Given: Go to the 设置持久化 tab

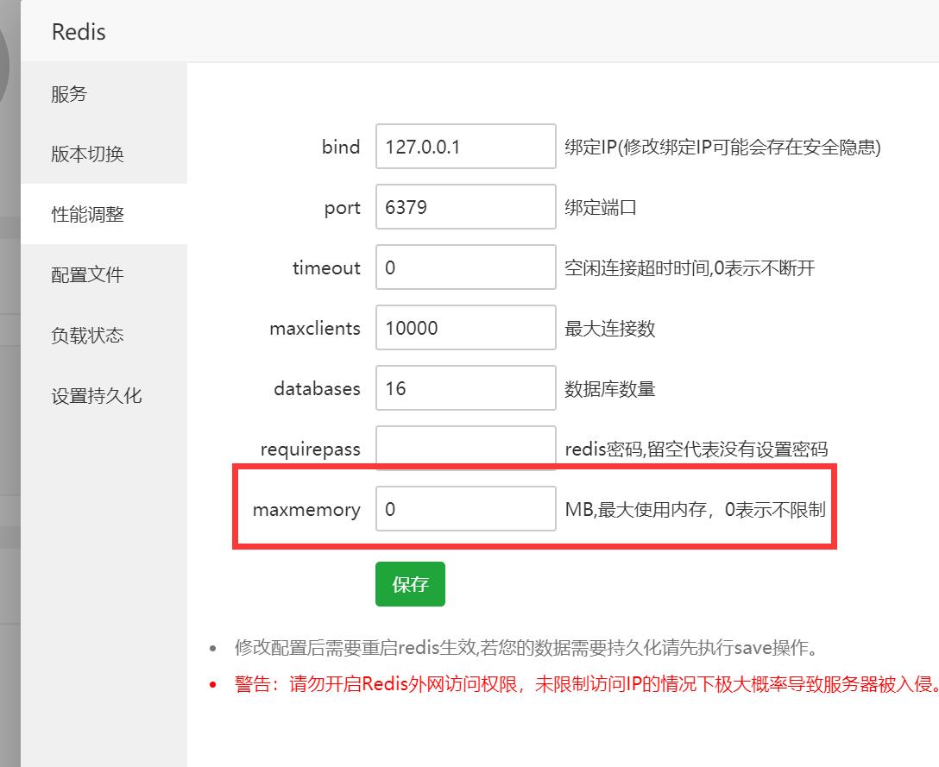Looking at the screenshot, I should point(104,396).
